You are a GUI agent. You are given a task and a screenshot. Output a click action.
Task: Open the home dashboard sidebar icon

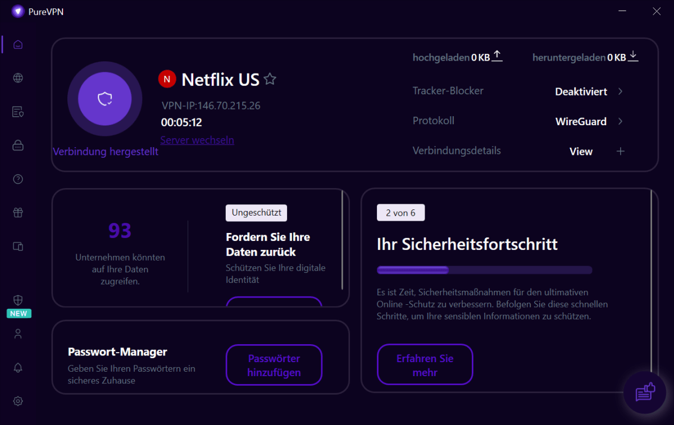pyautogui.click(x=18, y=44)
